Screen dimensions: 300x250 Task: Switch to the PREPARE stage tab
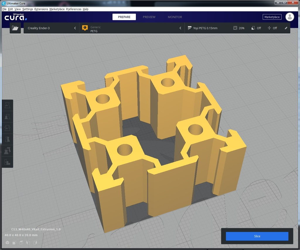pos(124,17)
